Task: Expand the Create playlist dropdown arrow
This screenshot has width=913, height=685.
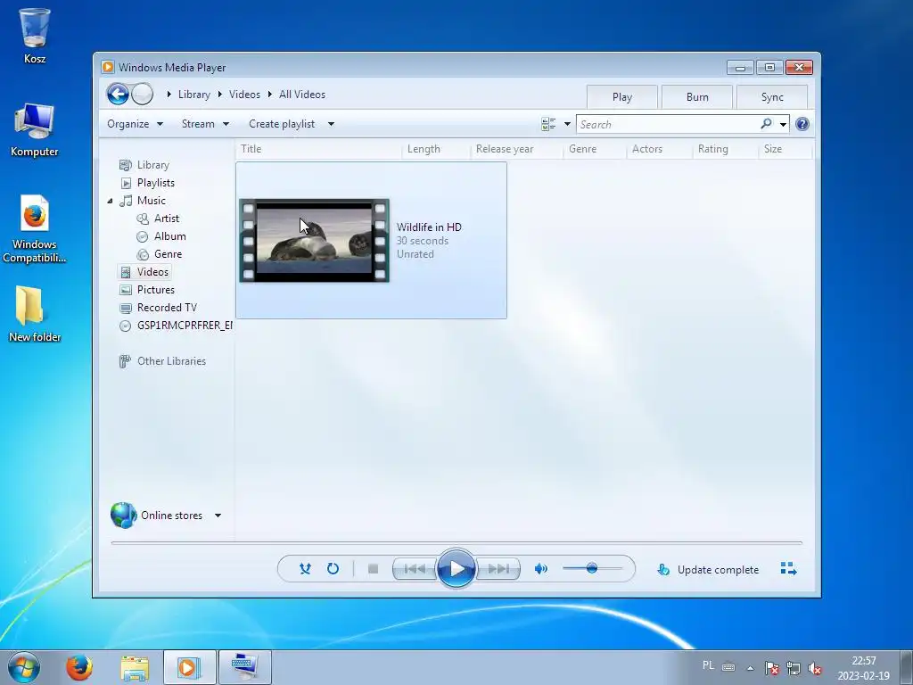Action: pos(331,124)
